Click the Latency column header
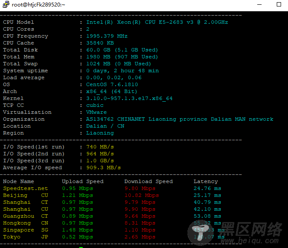 [206, 181]
